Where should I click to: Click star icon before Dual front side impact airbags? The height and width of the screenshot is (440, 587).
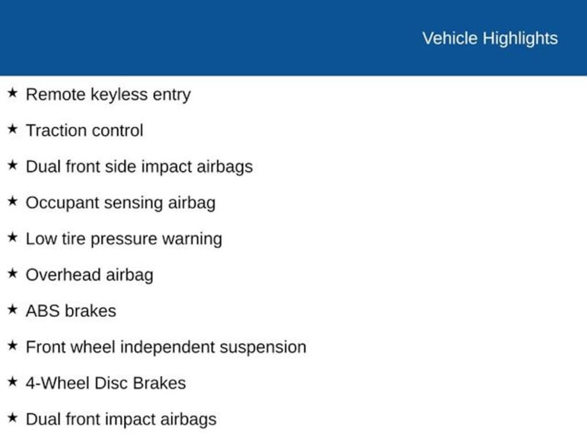tap(13, 165)
